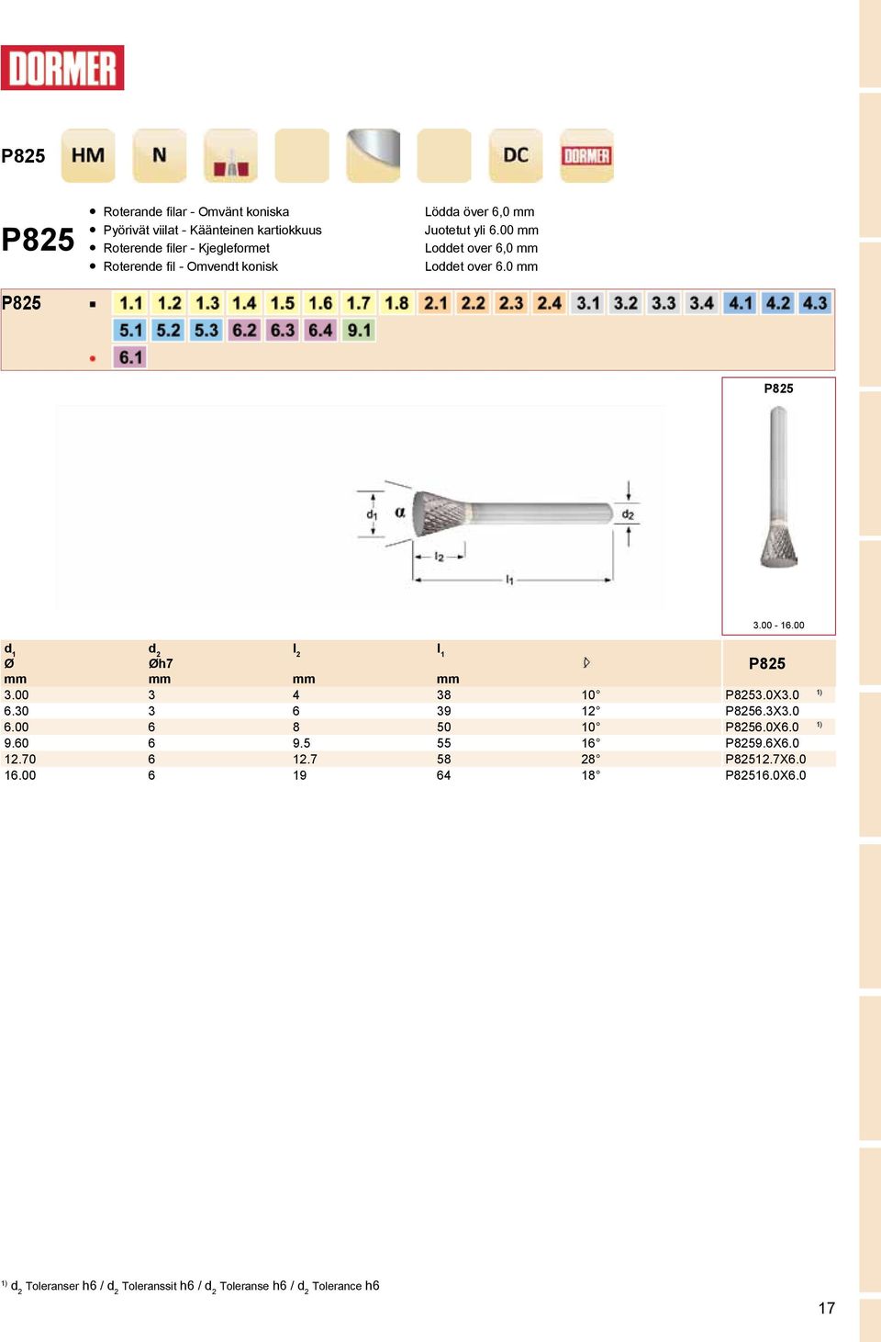Viewport: 881px width, 1342px height.
Task: Click product code P82516.0X6.0
Action: tap(765, 775)
